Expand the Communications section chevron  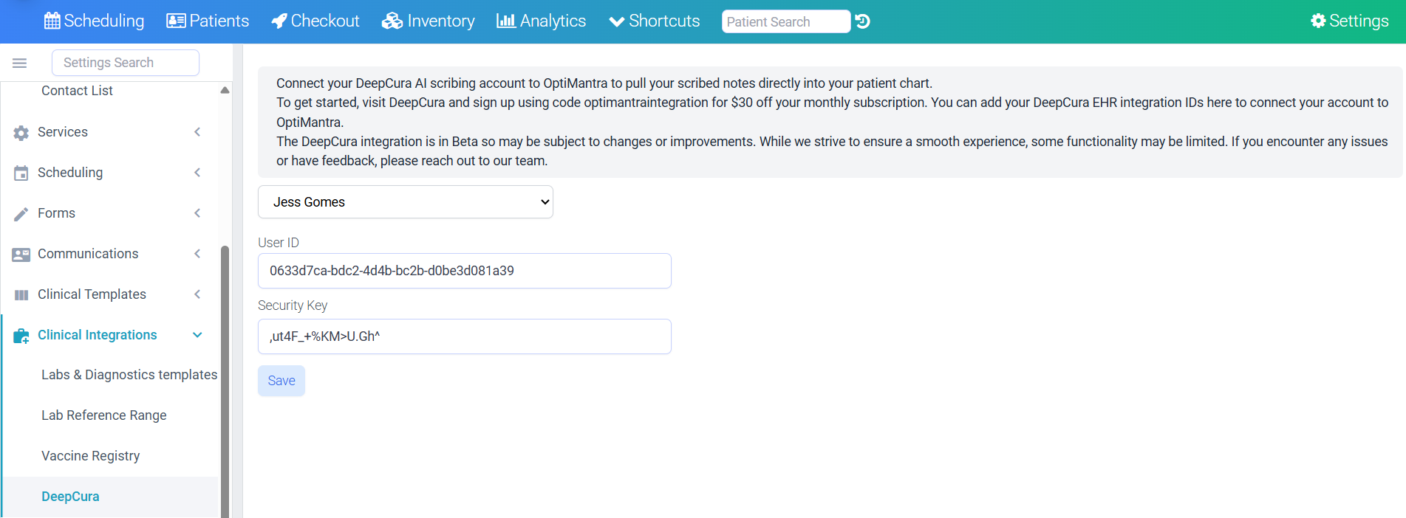click(197, 254)
